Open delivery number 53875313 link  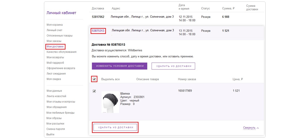(98, 30)
